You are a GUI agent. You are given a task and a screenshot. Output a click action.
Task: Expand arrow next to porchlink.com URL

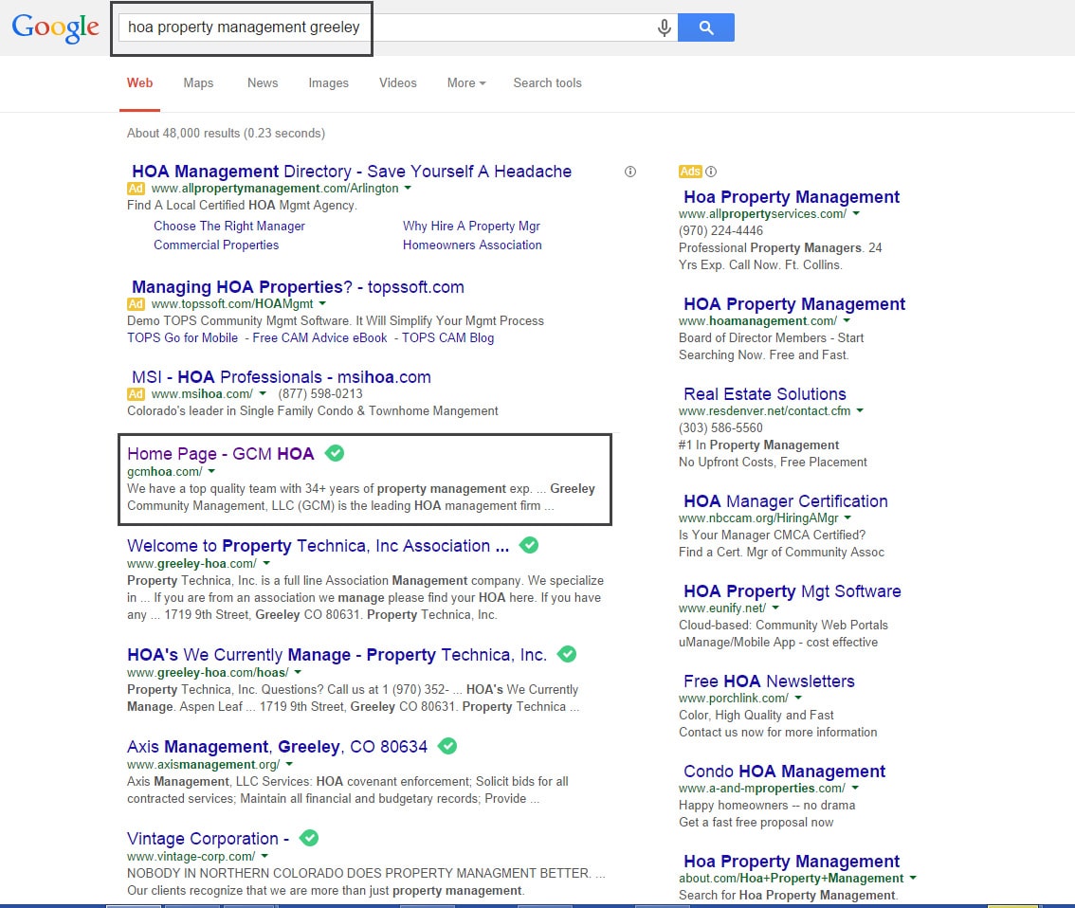pyautogui.click(x=798, y=698)
